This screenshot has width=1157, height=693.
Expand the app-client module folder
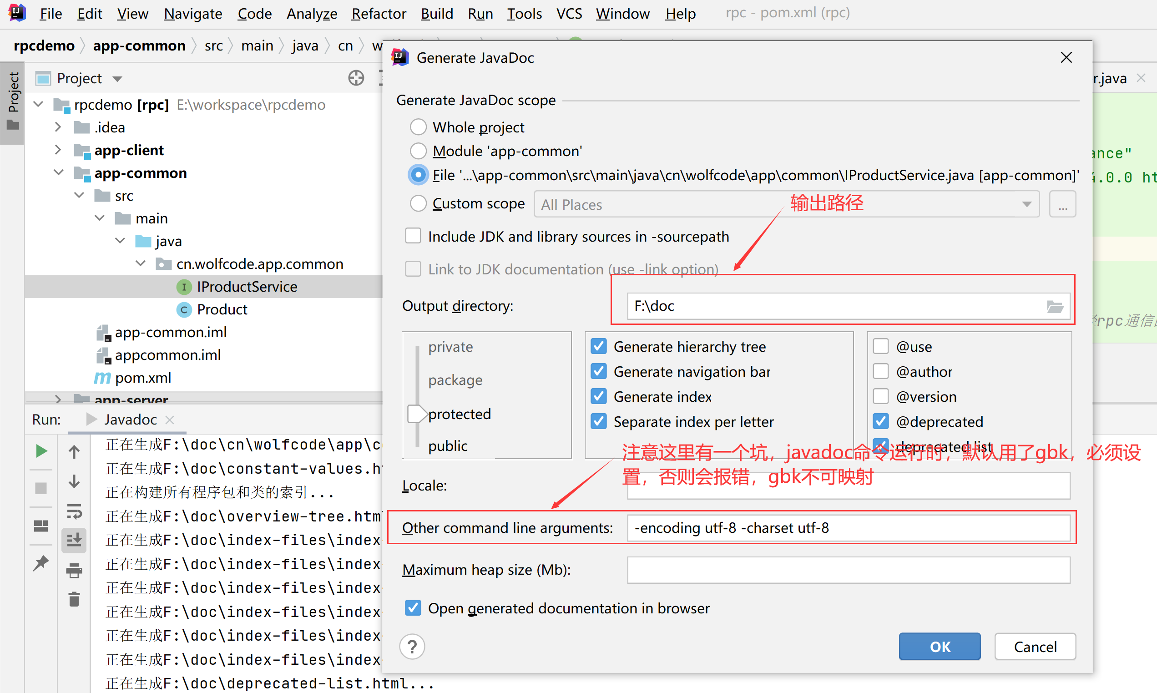57,150
